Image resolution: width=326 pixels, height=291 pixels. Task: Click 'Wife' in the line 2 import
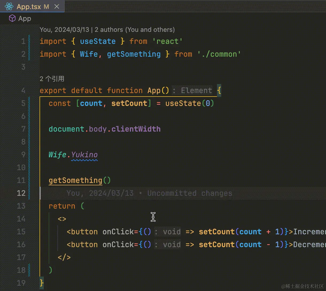[89, 54]
